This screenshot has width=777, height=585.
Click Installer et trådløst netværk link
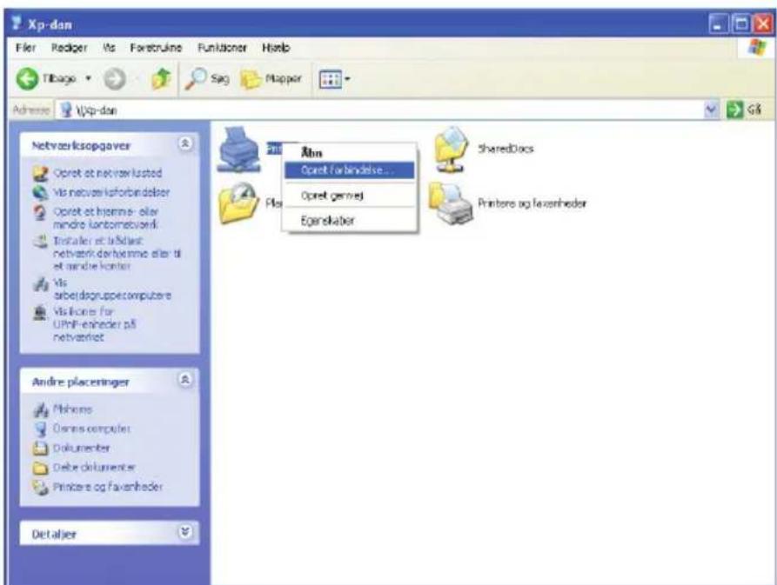coord(117,253)
